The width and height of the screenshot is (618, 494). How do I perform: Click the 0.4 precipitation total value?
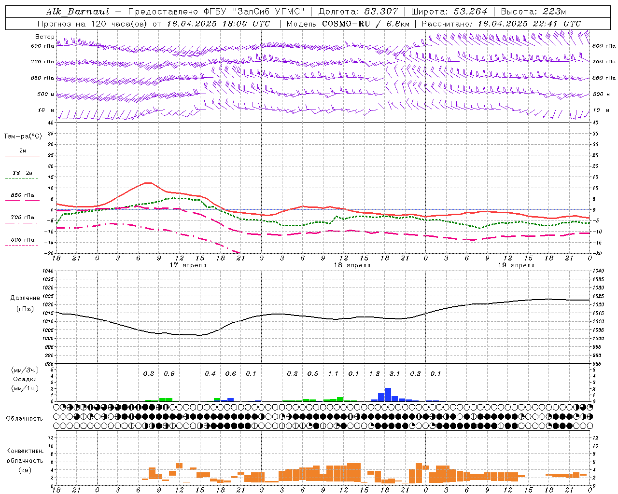pos(210,373)
